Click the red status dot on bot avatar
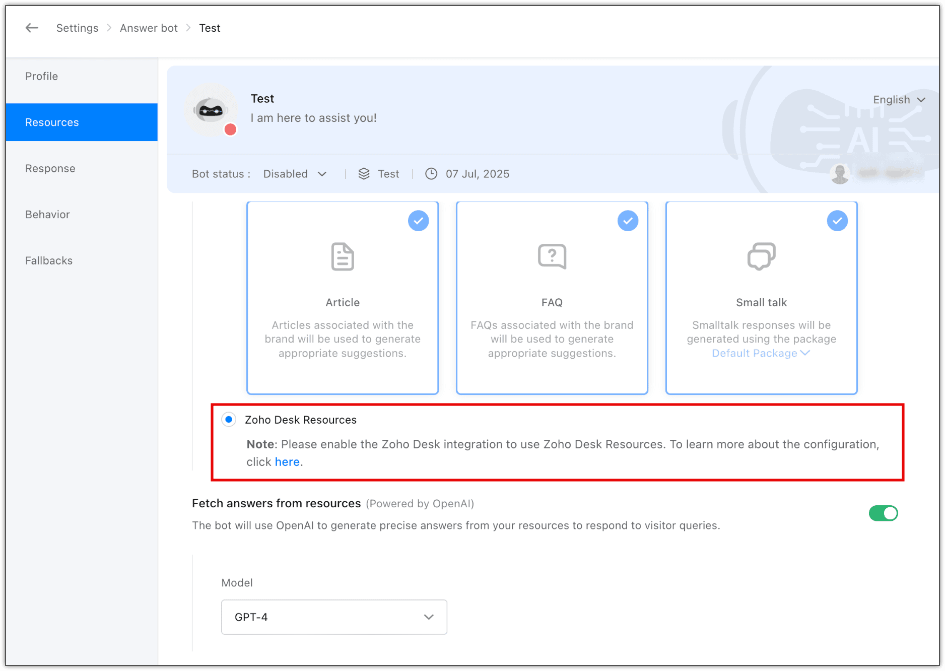Screen dimensions: 945x671 (231, 130)
